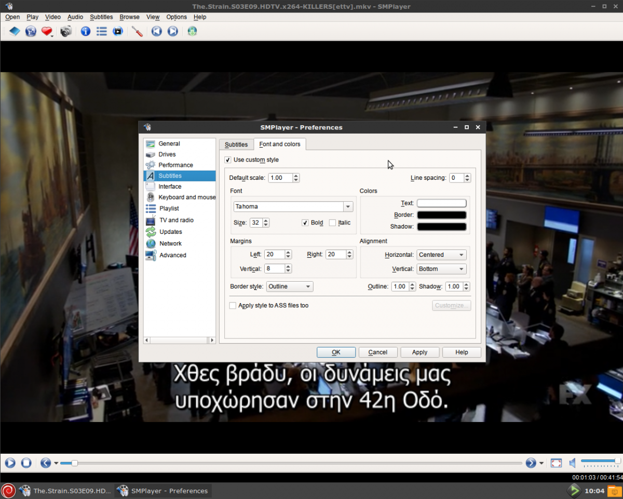The height and width of the screenshot is (499, 623).
Task: Open the Favorites heart icon
Action: pos(46,32)
